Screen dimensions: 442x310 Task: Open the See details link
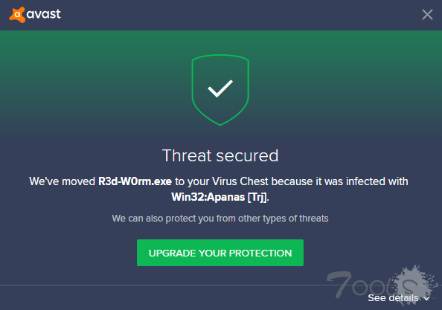coord(393,298)
